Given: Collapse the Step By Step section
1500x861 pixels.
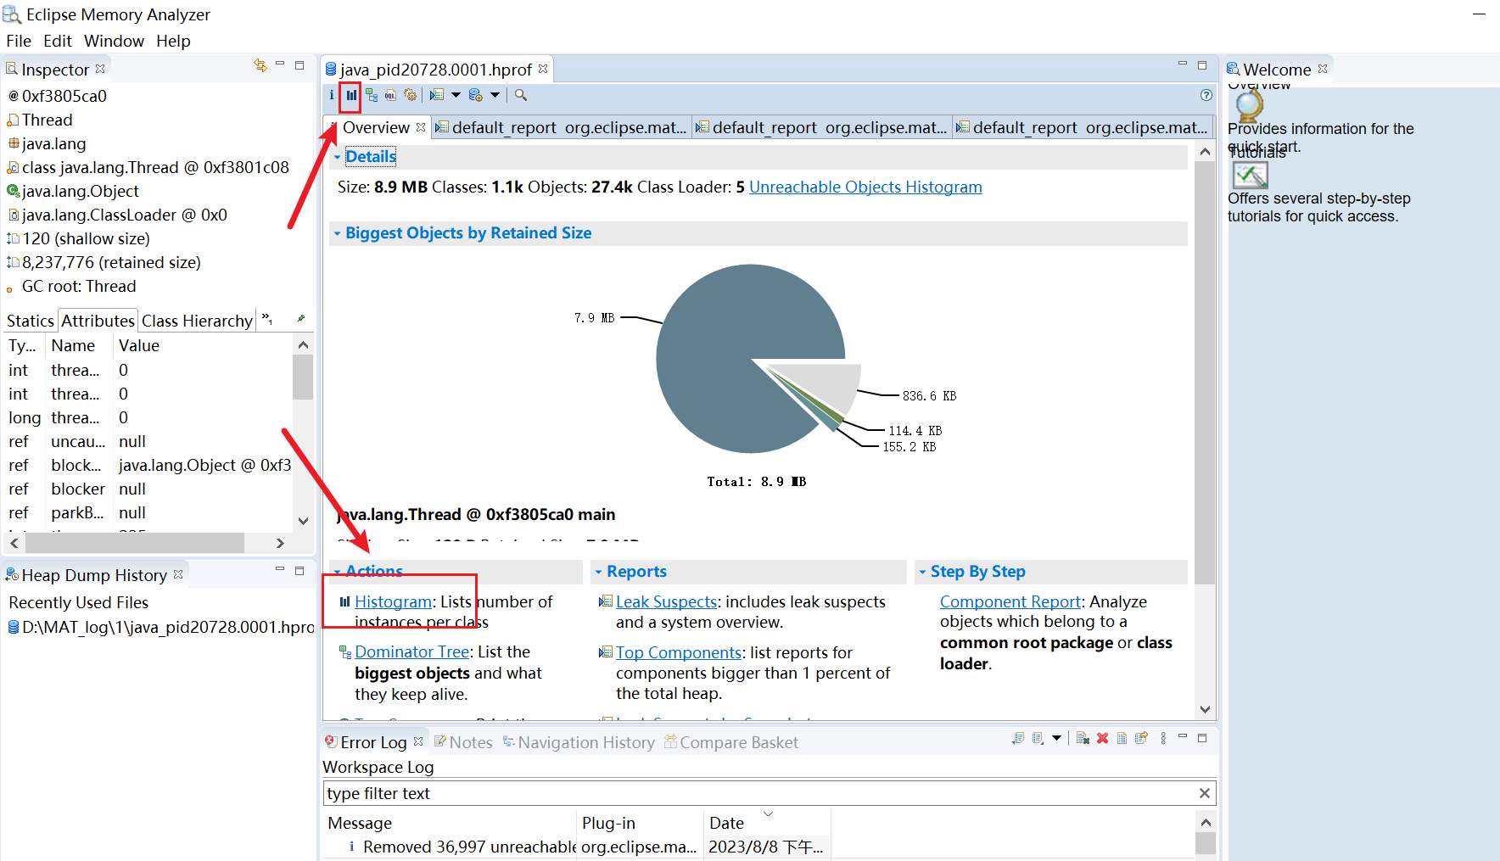Looking at the screenshot, I should pos(922,572).
